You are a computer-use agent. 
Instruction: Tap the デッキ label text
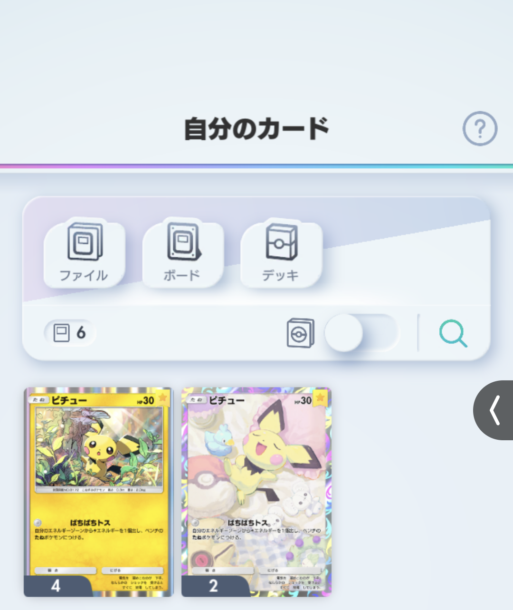(x=280, y=275)
